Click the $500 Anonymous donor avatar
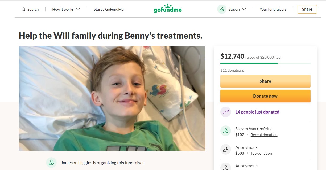 pos(226,149)
